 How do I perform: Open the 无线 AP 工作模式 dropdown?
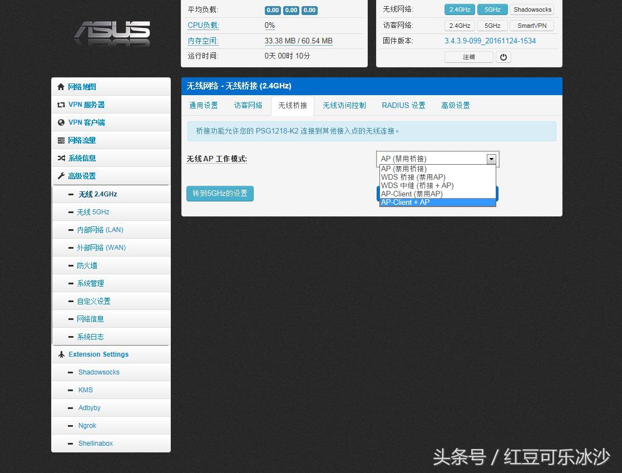(x=491, y=159)
